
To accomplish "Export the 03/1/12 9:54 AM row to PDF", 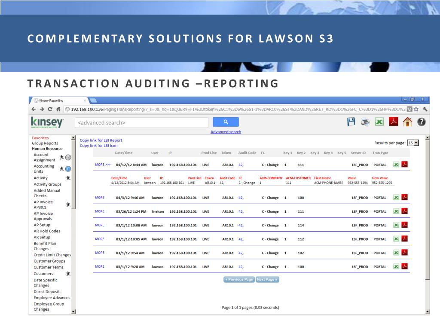I will click(x=404, y=252).
